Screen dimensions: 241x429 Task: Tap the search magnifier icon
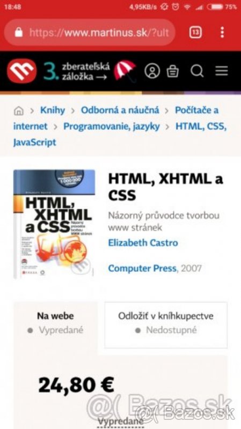pos(197,71)
